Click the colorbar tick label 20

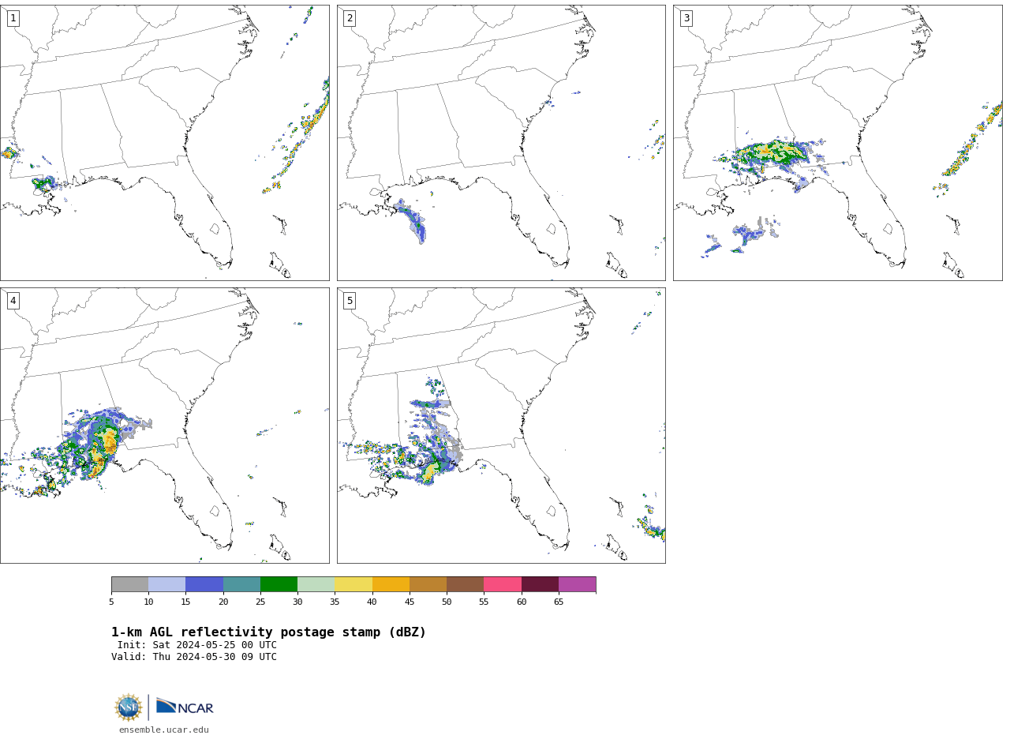[223, 602]
